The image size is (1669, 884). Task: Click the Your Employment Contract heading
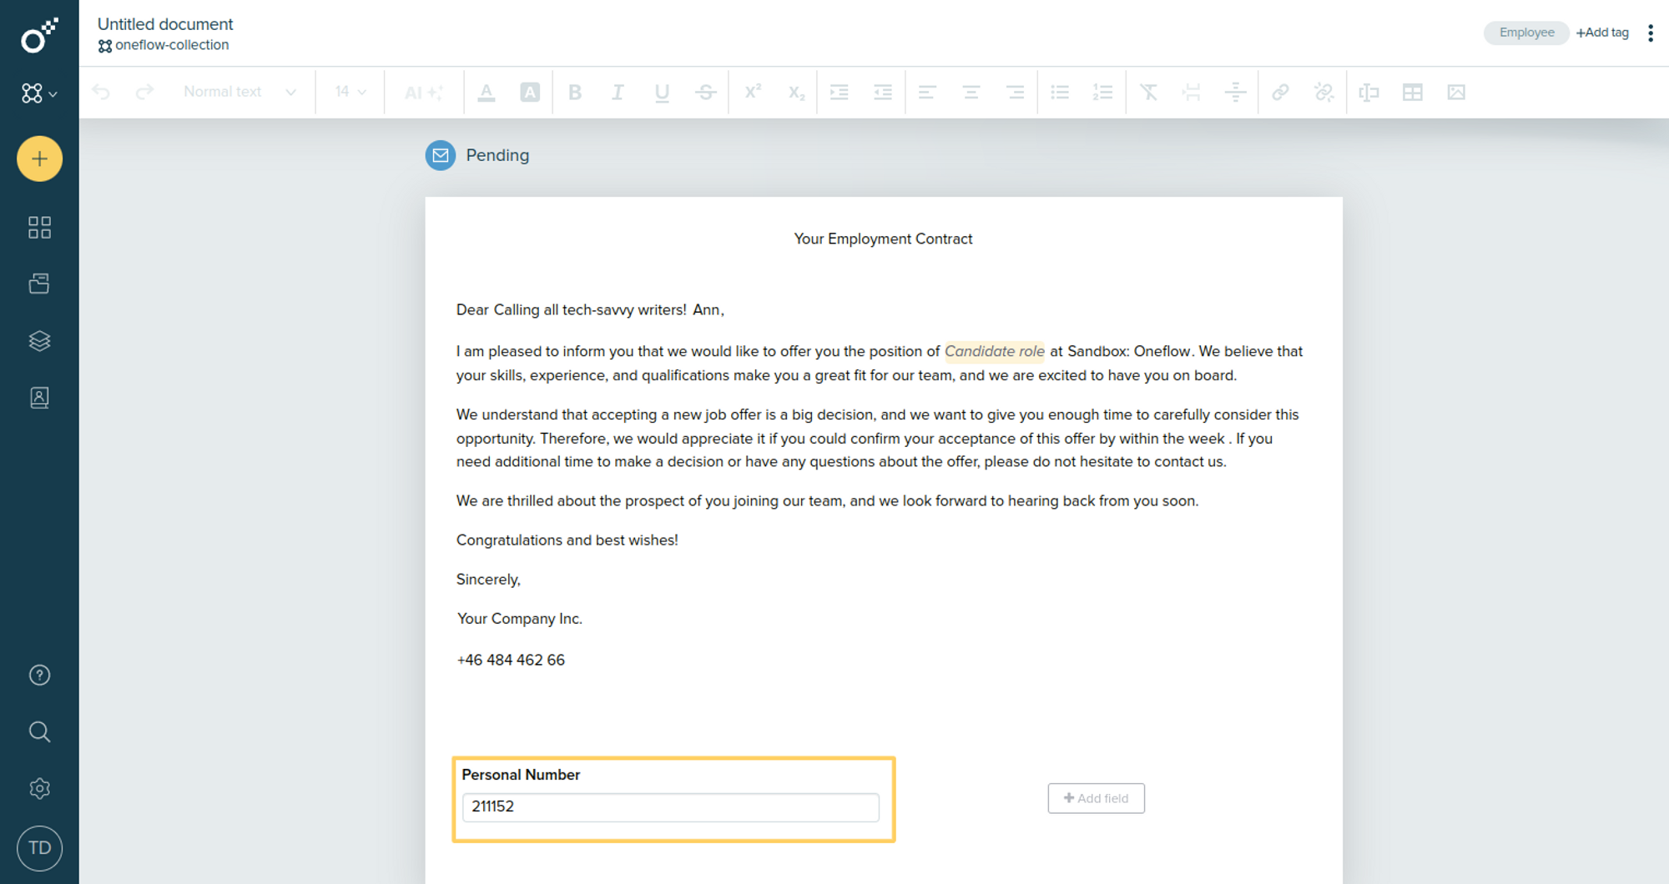[x=883, y=239]
